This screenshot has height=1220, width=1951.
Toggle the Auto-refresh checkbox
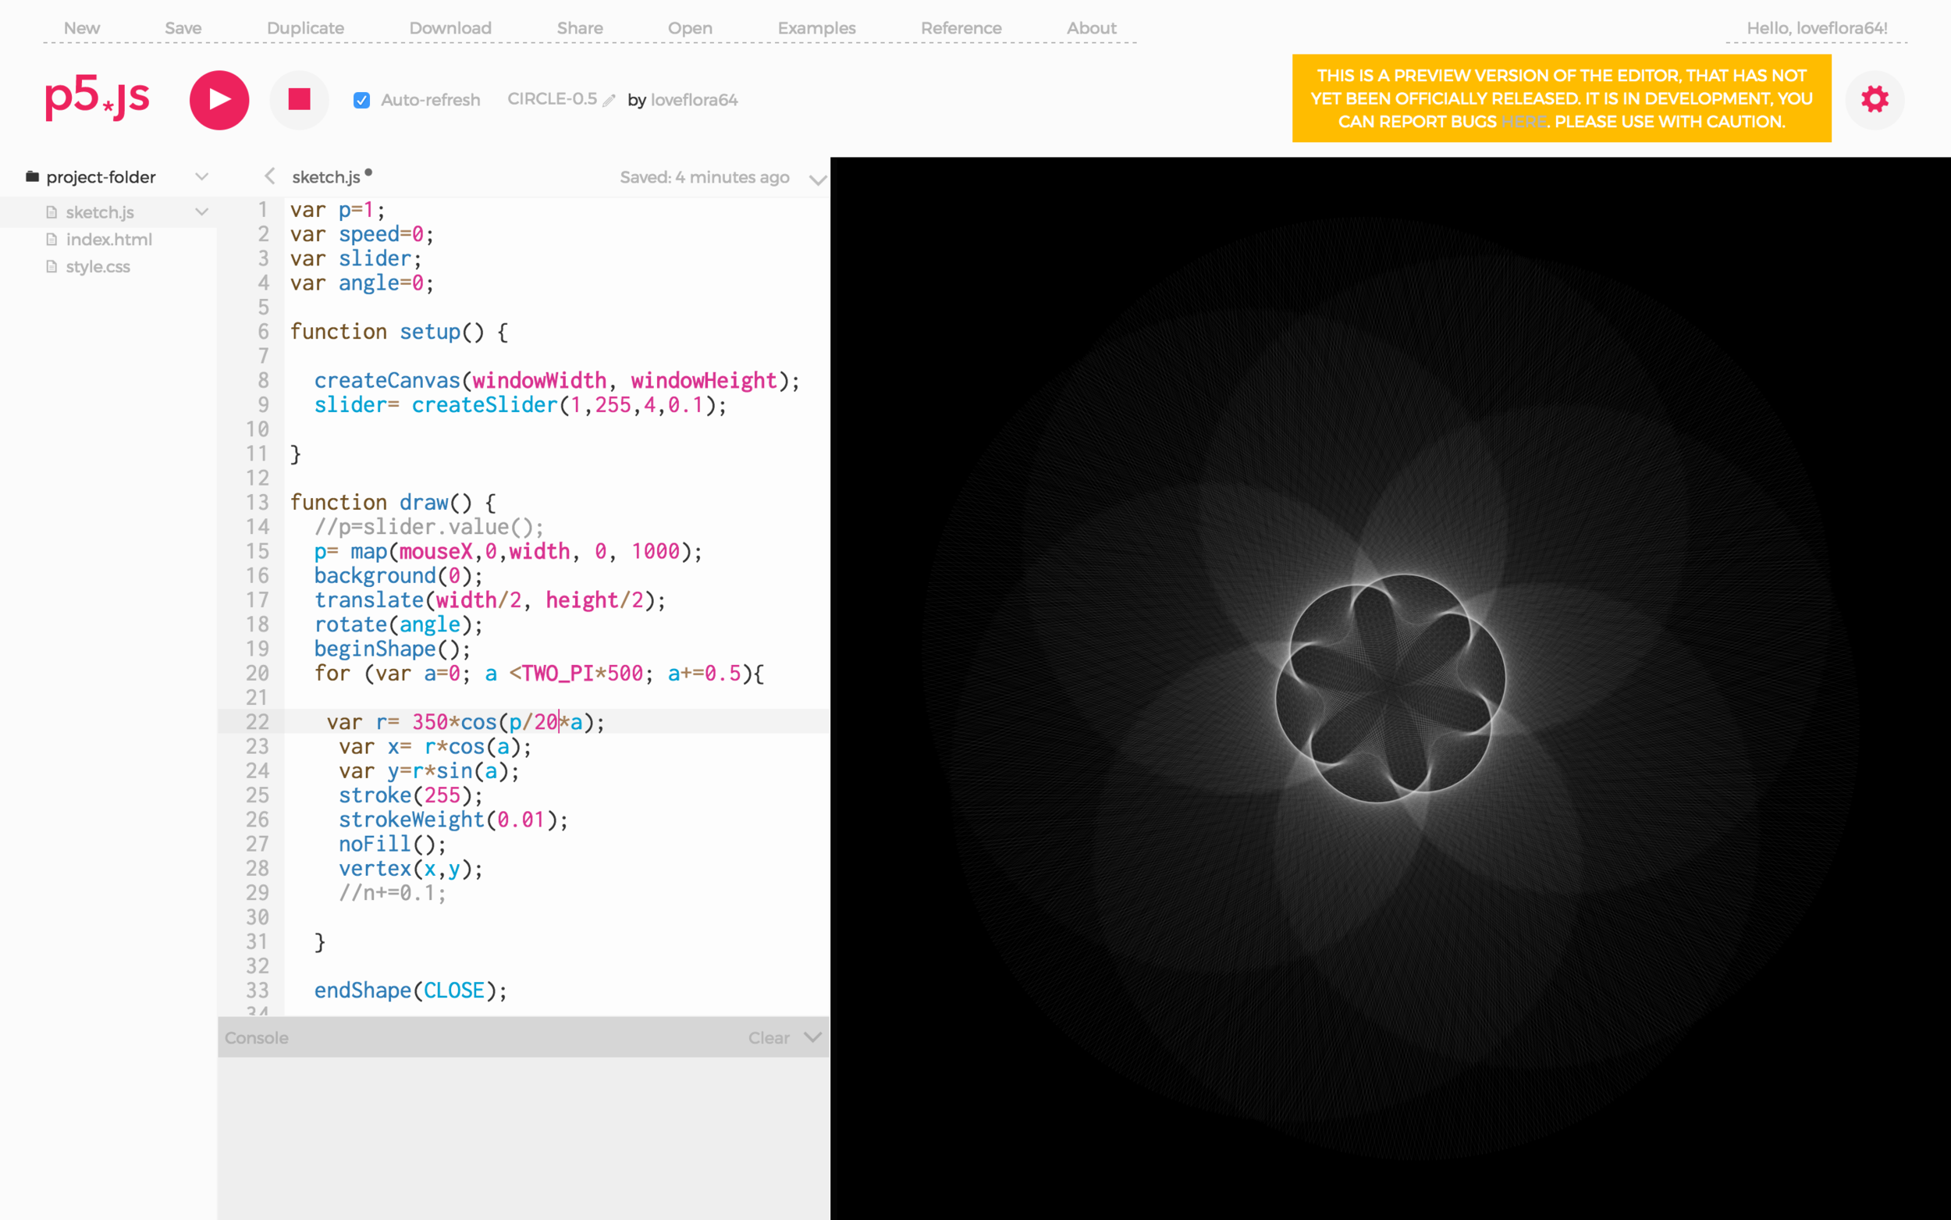(x=361, y=100)
